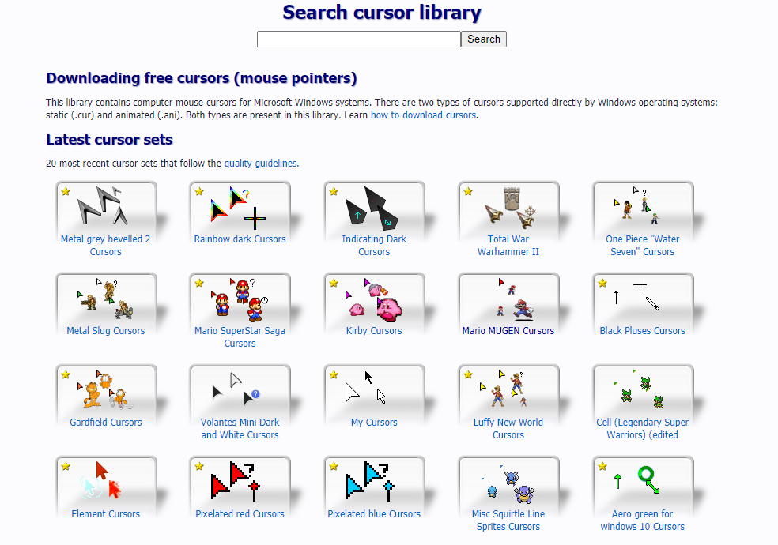
Task: Click the Metal grey bevelled 2 cursor thumbnail
Action: [x=102, y=205]
